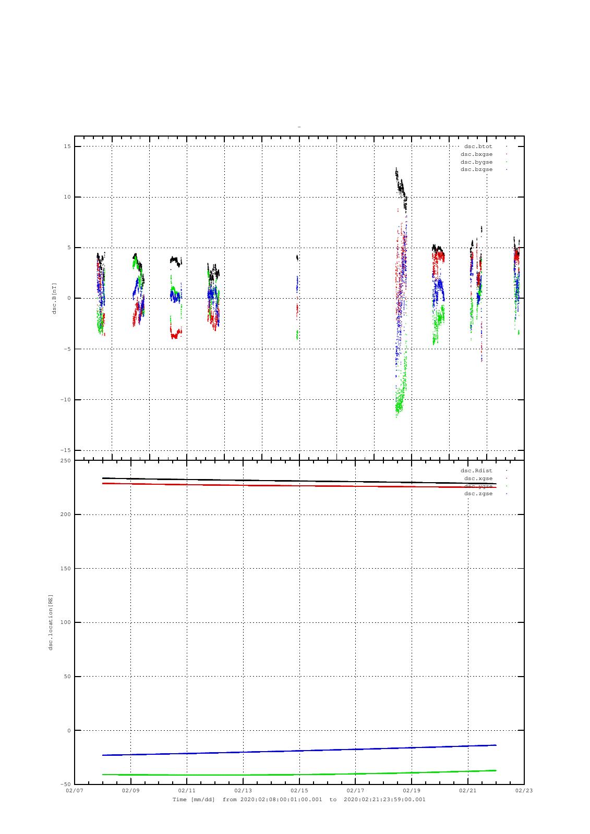This screenshot has width=590, height=834.
Task: Click the 02/23 x-axis tick label
Action: pyautogui.click(x=524, y=791)
